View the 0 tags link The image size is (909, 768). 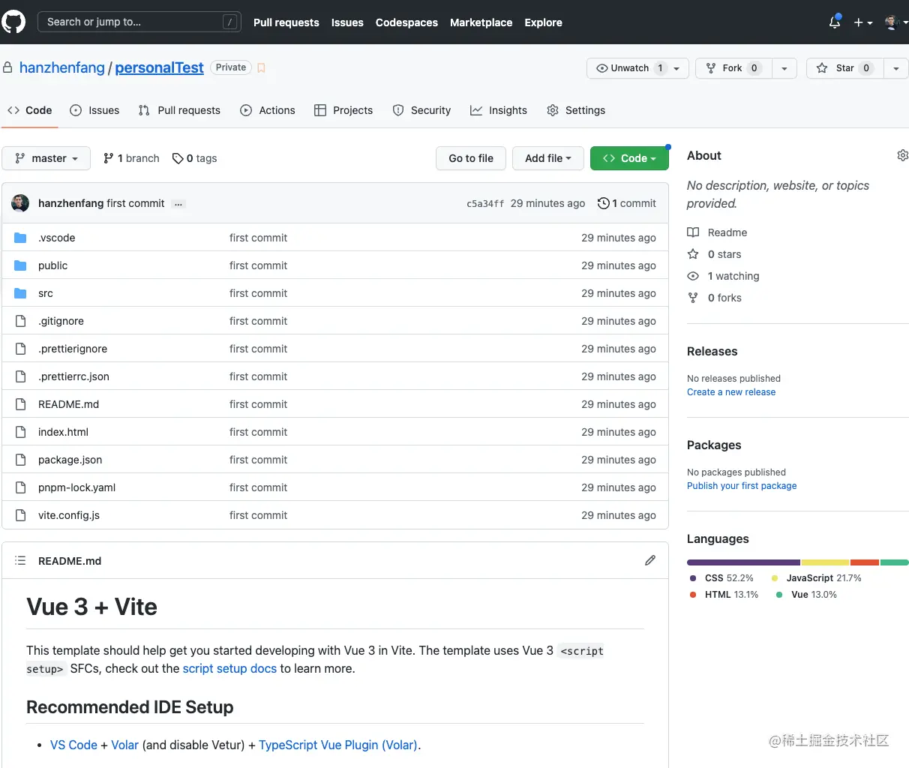[x=194, y=158]
